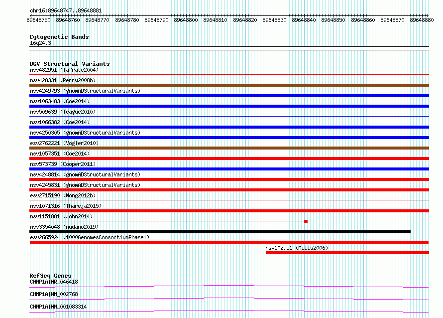Image resolution: width=443 pixels, height=318 pixels.
Task: Click the small red square on nsv1151881 line
Action: click(x=306, y=221)
